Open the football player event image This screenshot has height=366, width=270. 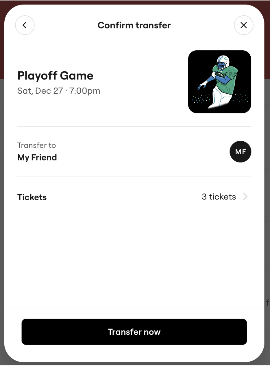[x=219, y=82]
